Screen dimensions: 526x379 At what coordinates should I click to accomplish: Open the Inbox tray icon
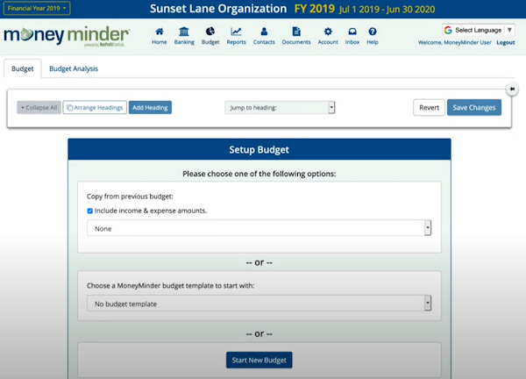(352, 32)
